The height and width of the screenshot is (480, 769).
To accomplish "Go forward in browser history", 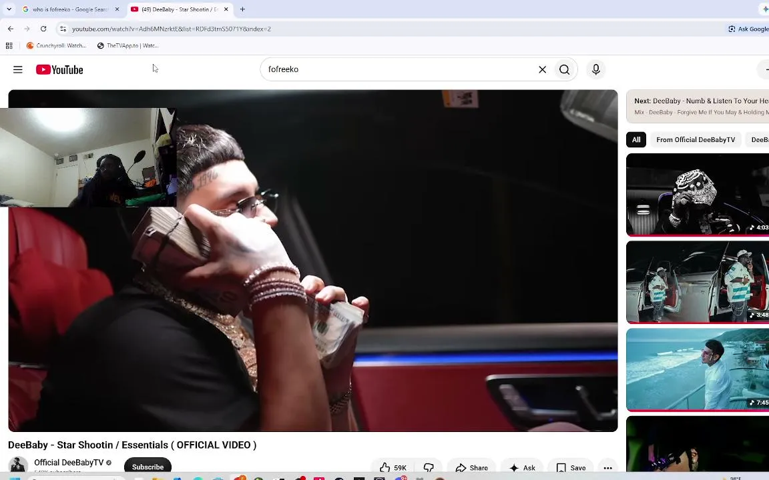I will (27, 29).
